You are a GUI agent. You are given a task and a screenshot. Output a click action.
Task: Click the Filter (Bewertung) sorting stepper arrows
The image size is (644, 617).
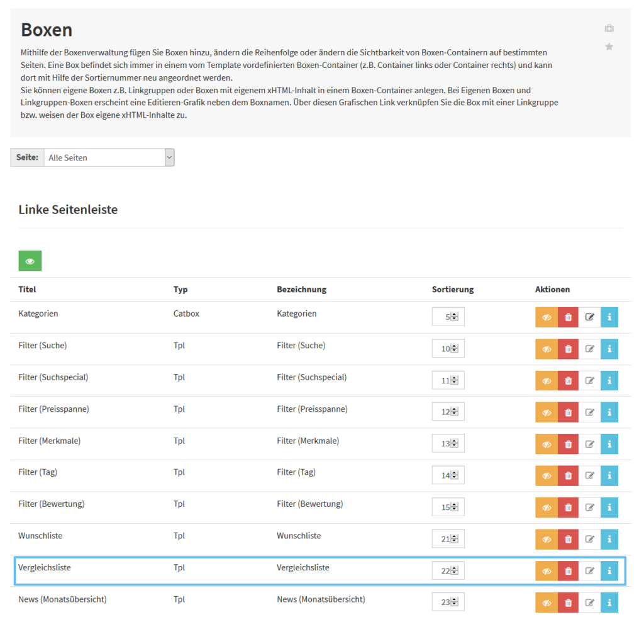[455, 507]
